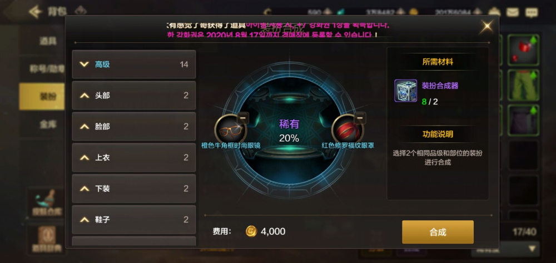Remove the red eye patch from slot

(x=360, y=118)
